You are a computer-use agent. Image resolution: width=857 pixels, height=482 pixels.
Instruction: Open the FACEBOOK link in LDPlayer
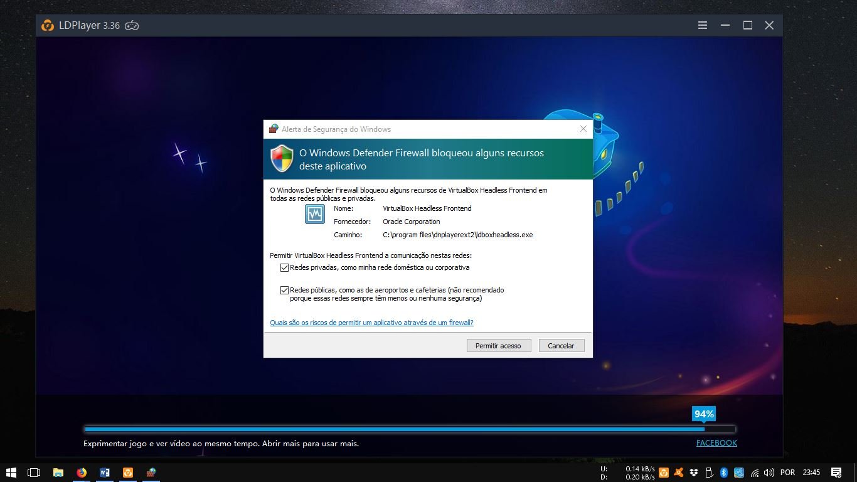point(716,442)
